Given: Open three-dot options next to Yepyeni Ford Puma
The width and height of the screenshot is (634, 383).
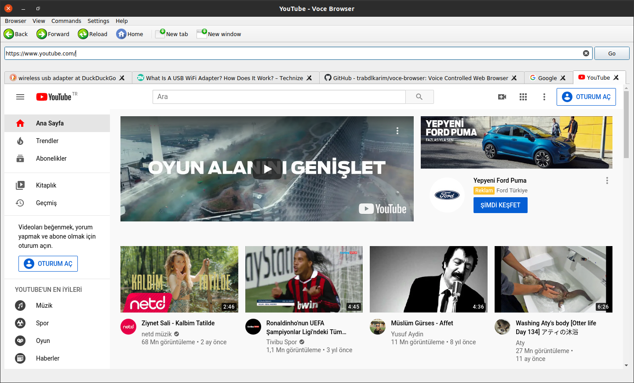Looking at the screenshot, I should coord(607,180).
